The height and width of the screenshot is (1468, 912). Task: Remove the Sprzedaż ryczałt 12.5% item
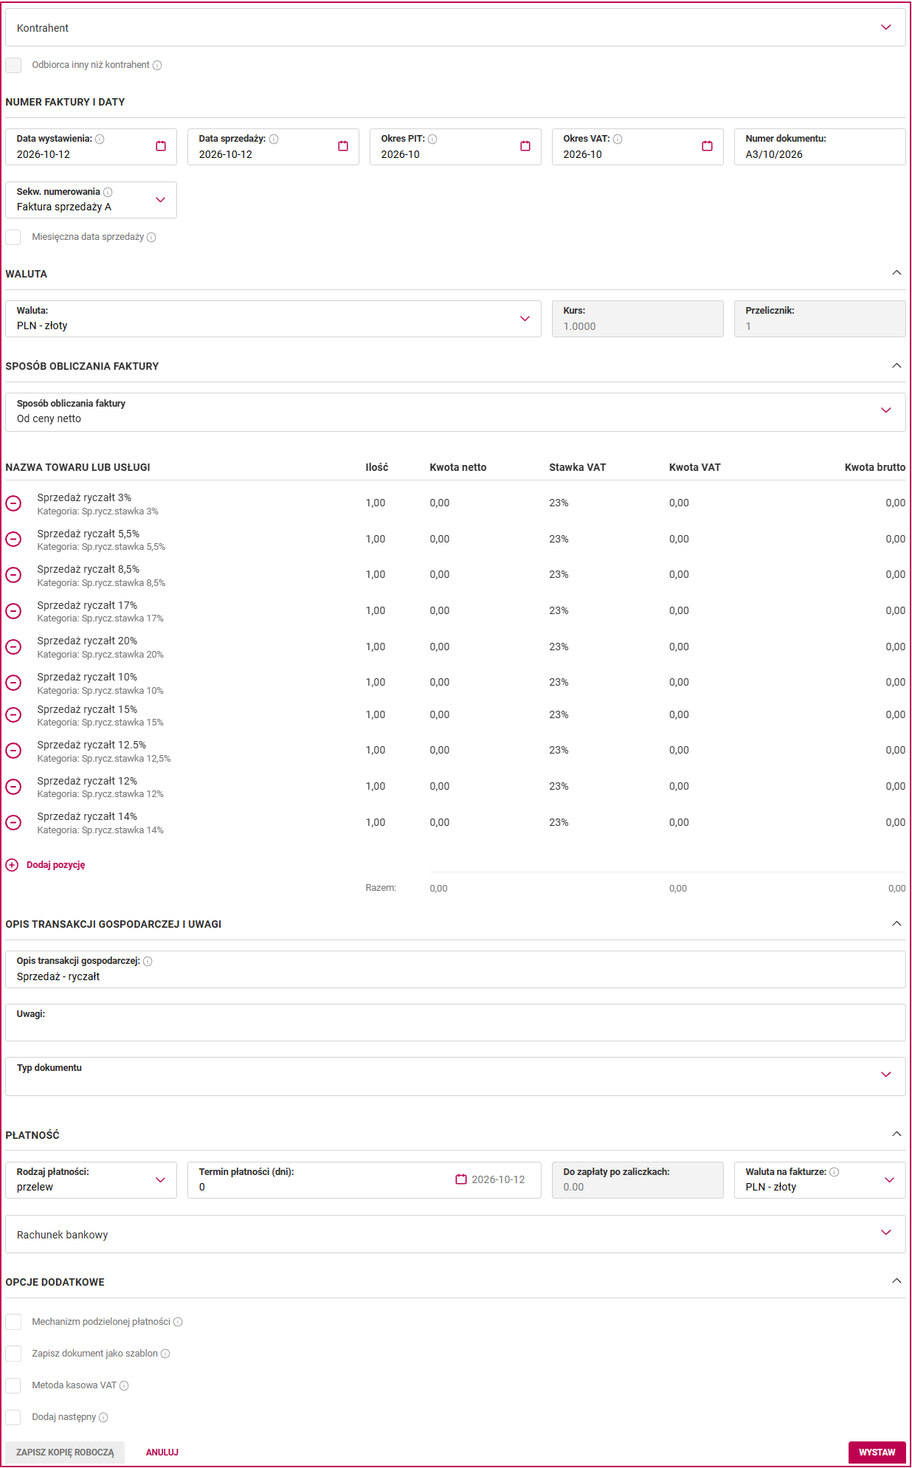pyautogui.click(x=13, y=751)
